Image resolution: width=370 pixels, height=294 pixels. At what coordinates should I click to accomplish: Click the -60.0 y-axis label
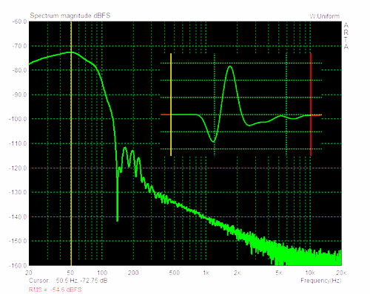pos(18,21)
